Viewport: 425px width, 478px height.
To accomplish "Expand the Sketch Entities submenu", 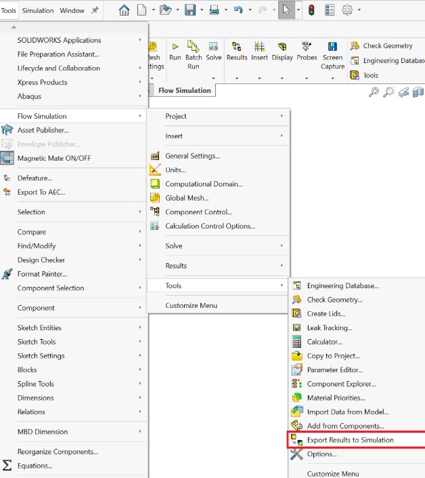I will point(73,327).
